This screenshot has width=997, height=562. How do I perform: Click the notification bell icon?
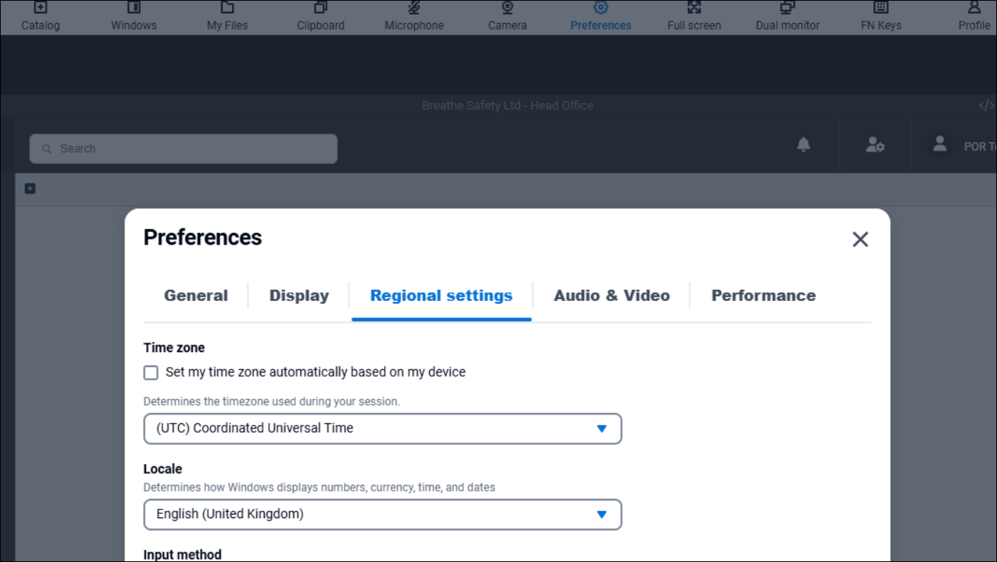pos(804,145)
